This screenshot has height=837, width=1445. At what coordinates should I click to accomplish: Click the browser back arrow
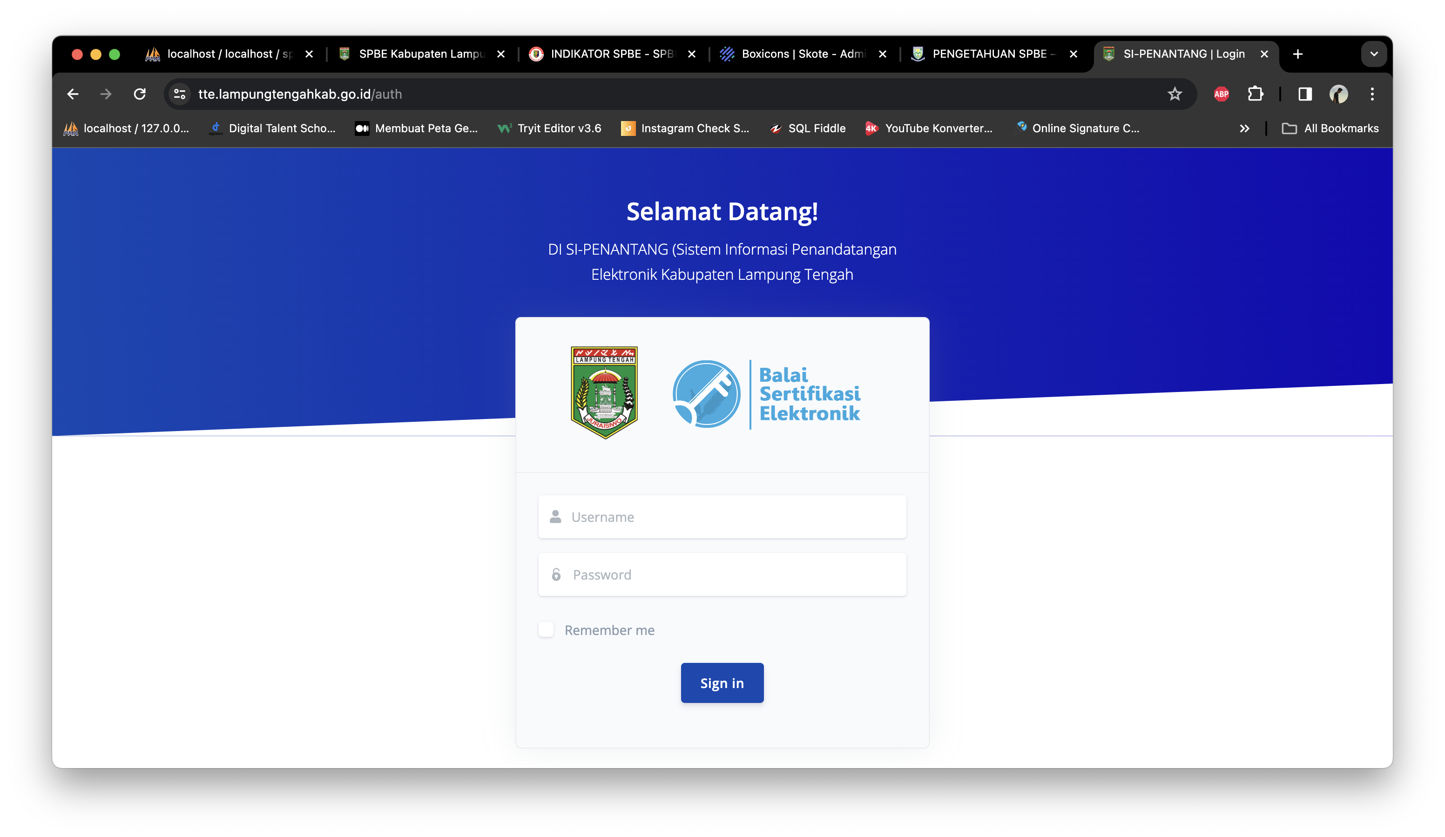(73, 94)
